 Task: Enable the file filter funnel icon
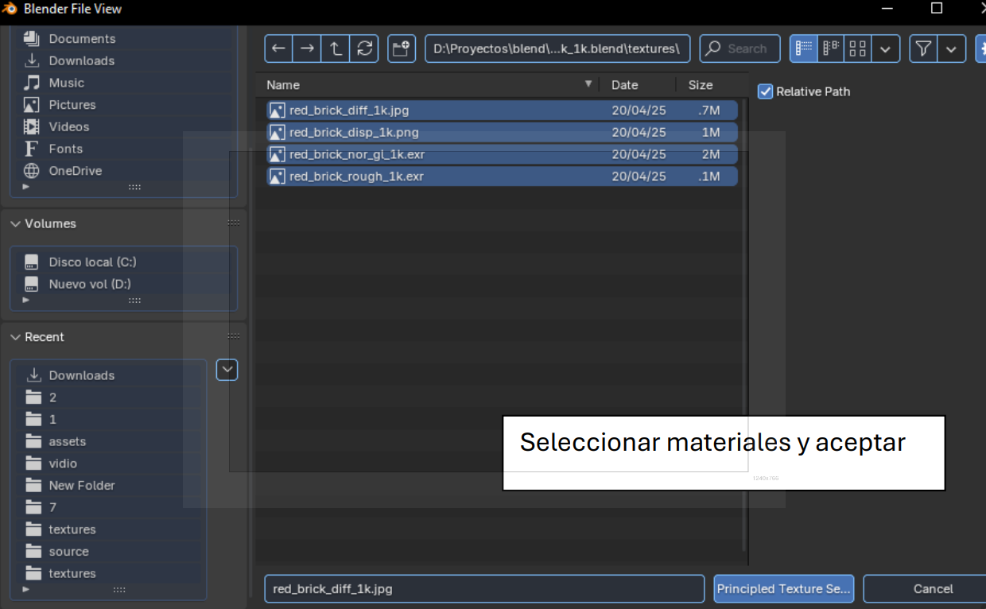pos(922,48)
